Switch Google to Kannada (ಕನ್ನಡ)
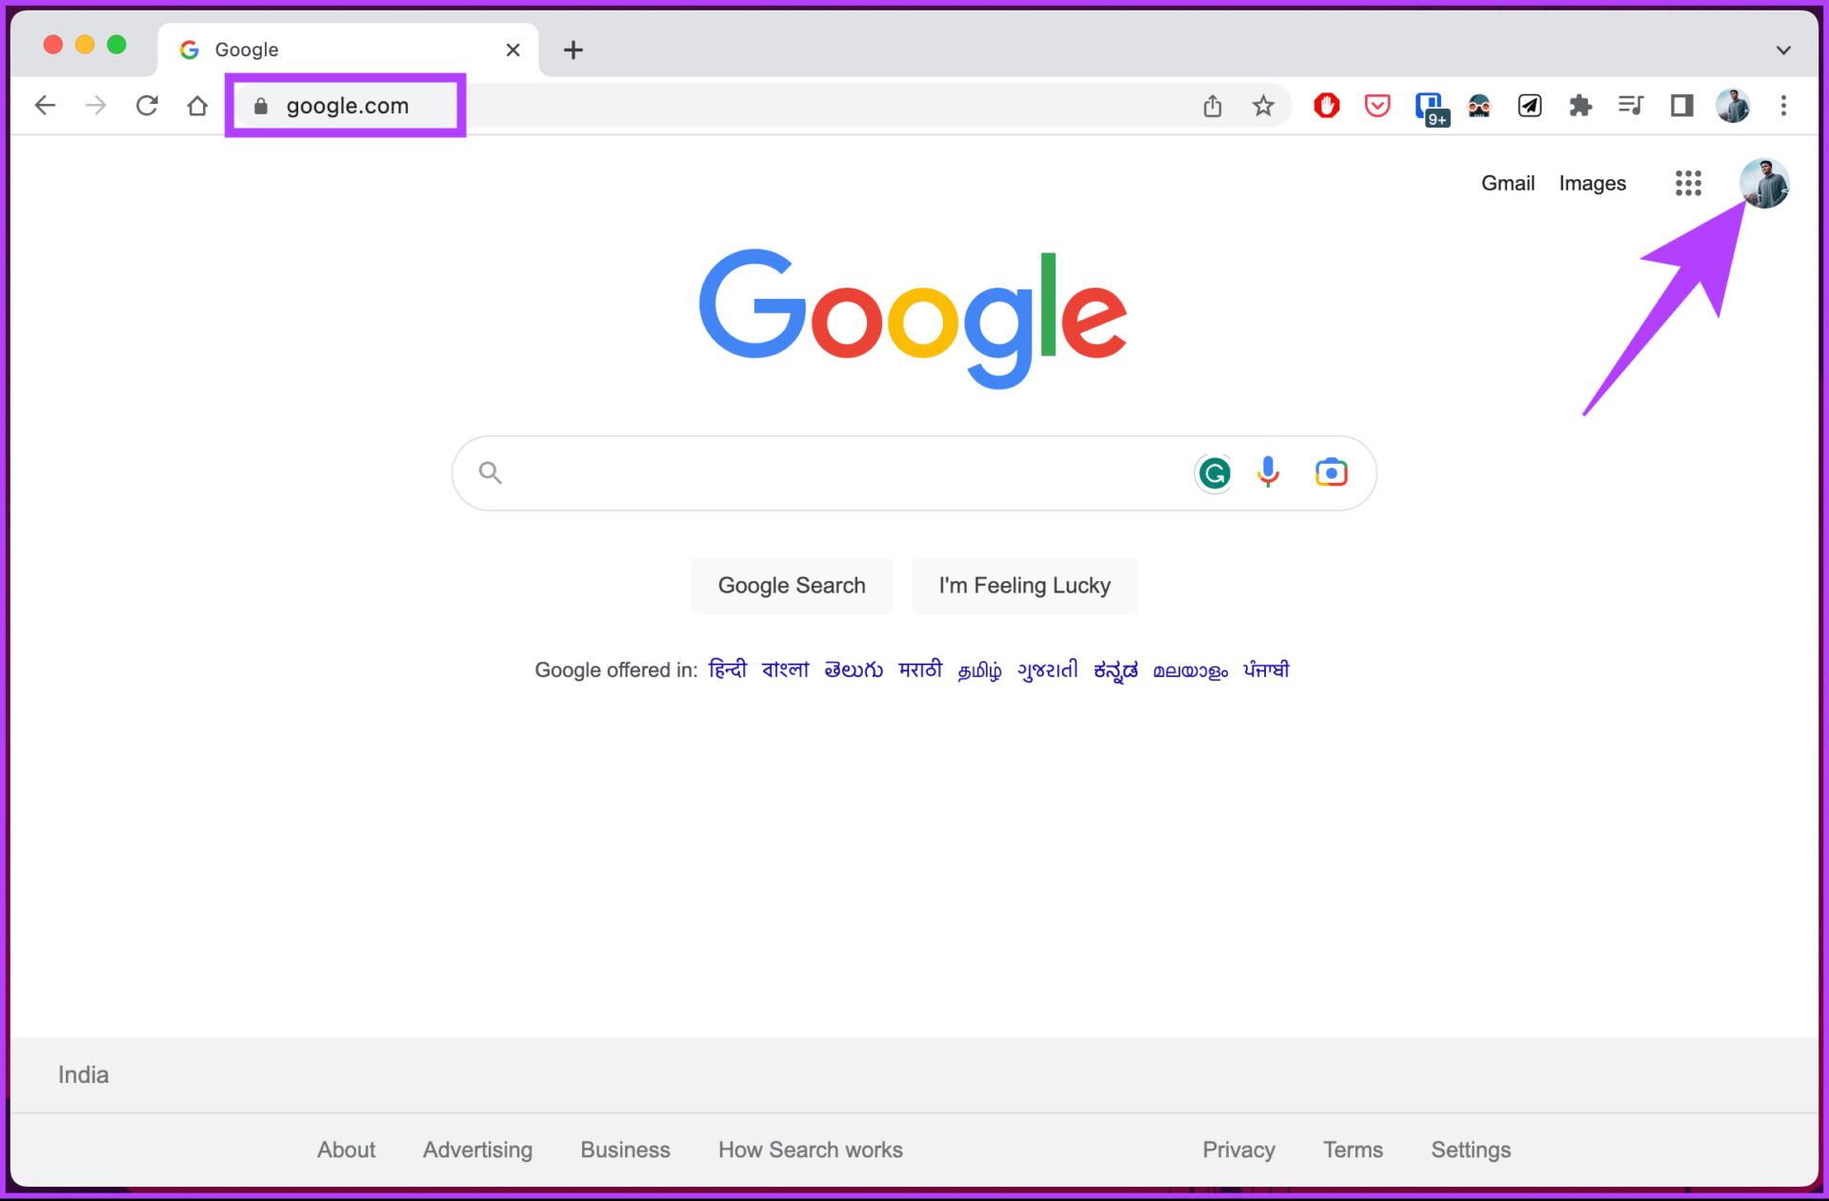Viewport: 1829px width, 1201px height. coord(1115,671)
